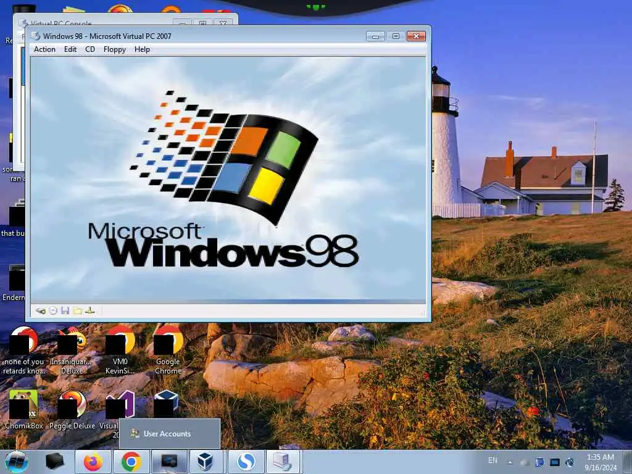Image resolution: width=632 pixels, height=474 pixels.
Task: Open Google Chrome from the taskbar
Action: tap(131, 462)
